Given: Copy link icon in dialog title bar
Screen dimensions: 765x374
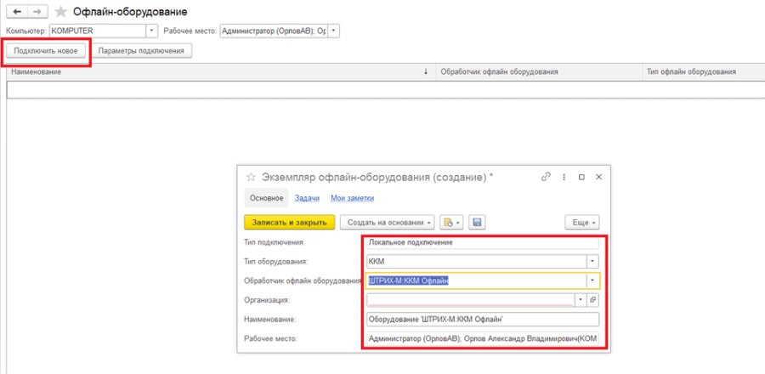Looking at the screenshot, I should [x=546, y=177].
